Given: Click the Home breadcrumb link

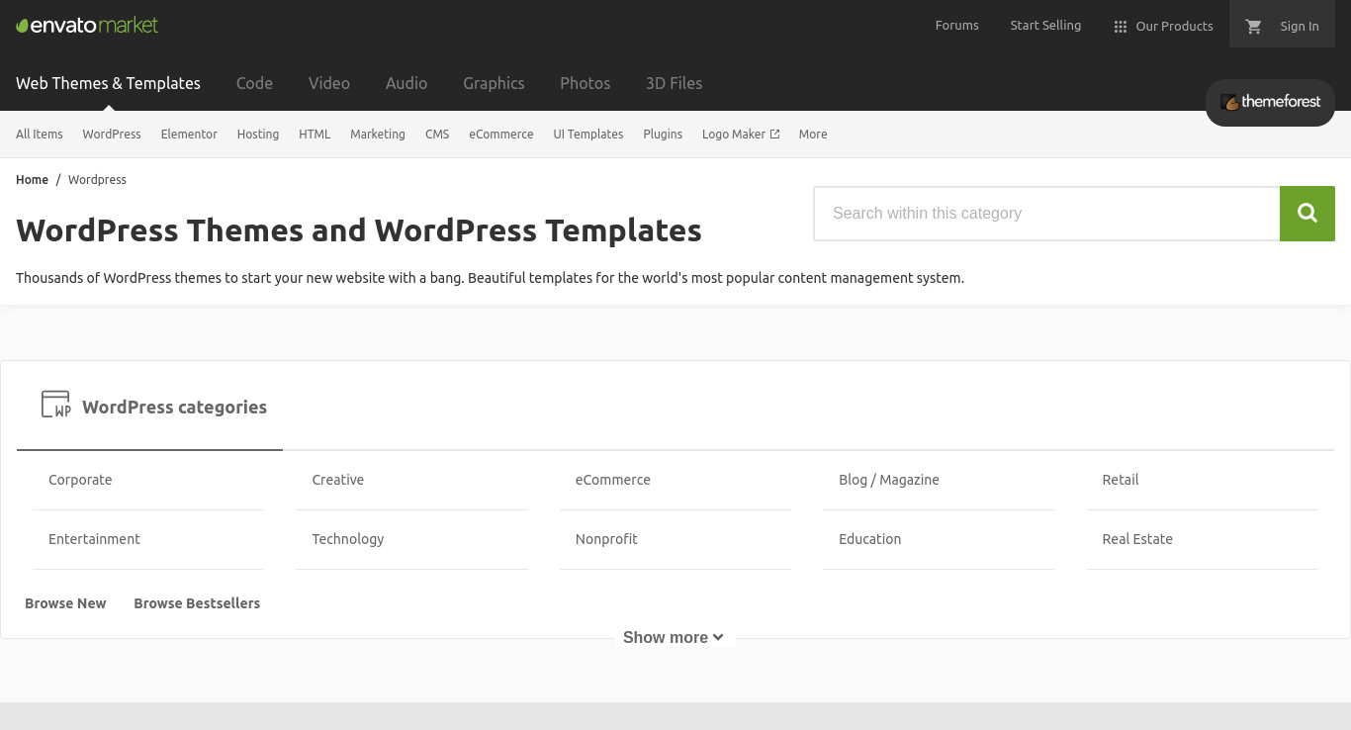Looking at the screenshot, I should pyautogui.click(x=32, y=180).
